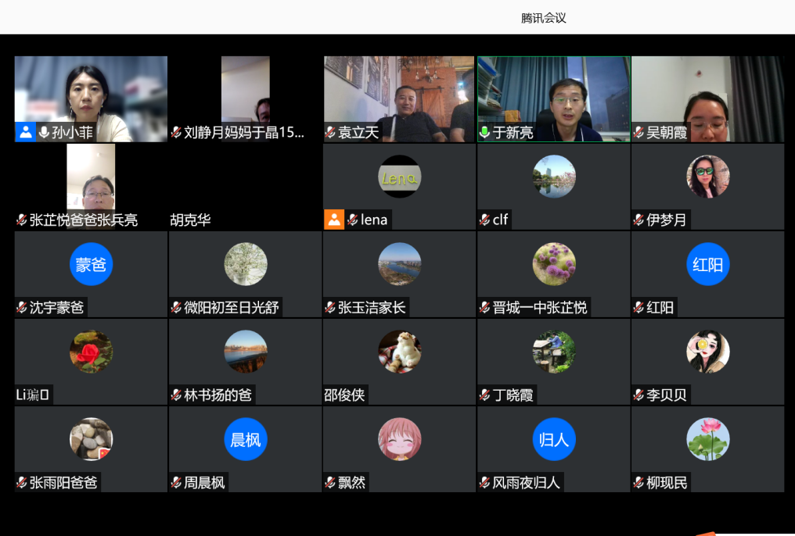Click the pebbles avatar of 张雨阳爸爸

point(92,439)
